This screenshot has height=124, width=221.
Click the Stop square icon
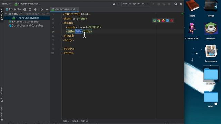point(169,4)
